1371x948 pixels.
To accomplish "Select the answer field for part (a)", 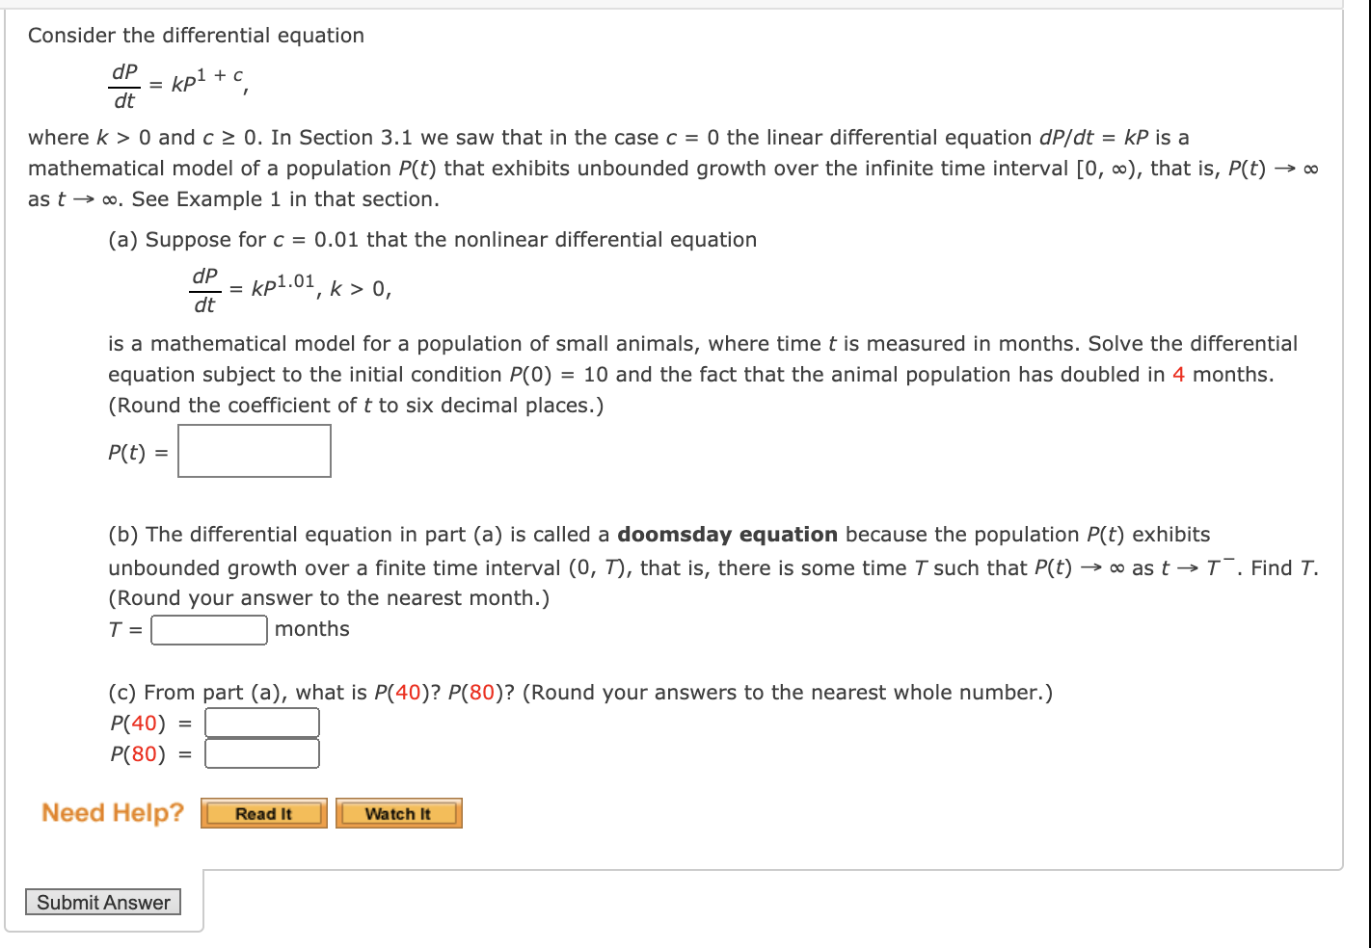I will 254,450.
